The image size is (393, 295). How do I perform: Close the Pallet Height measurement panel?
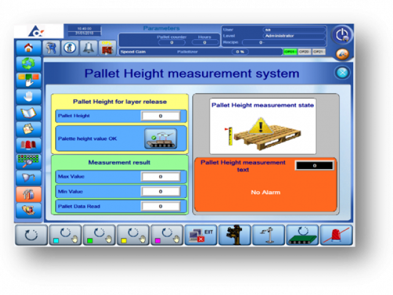343,73
